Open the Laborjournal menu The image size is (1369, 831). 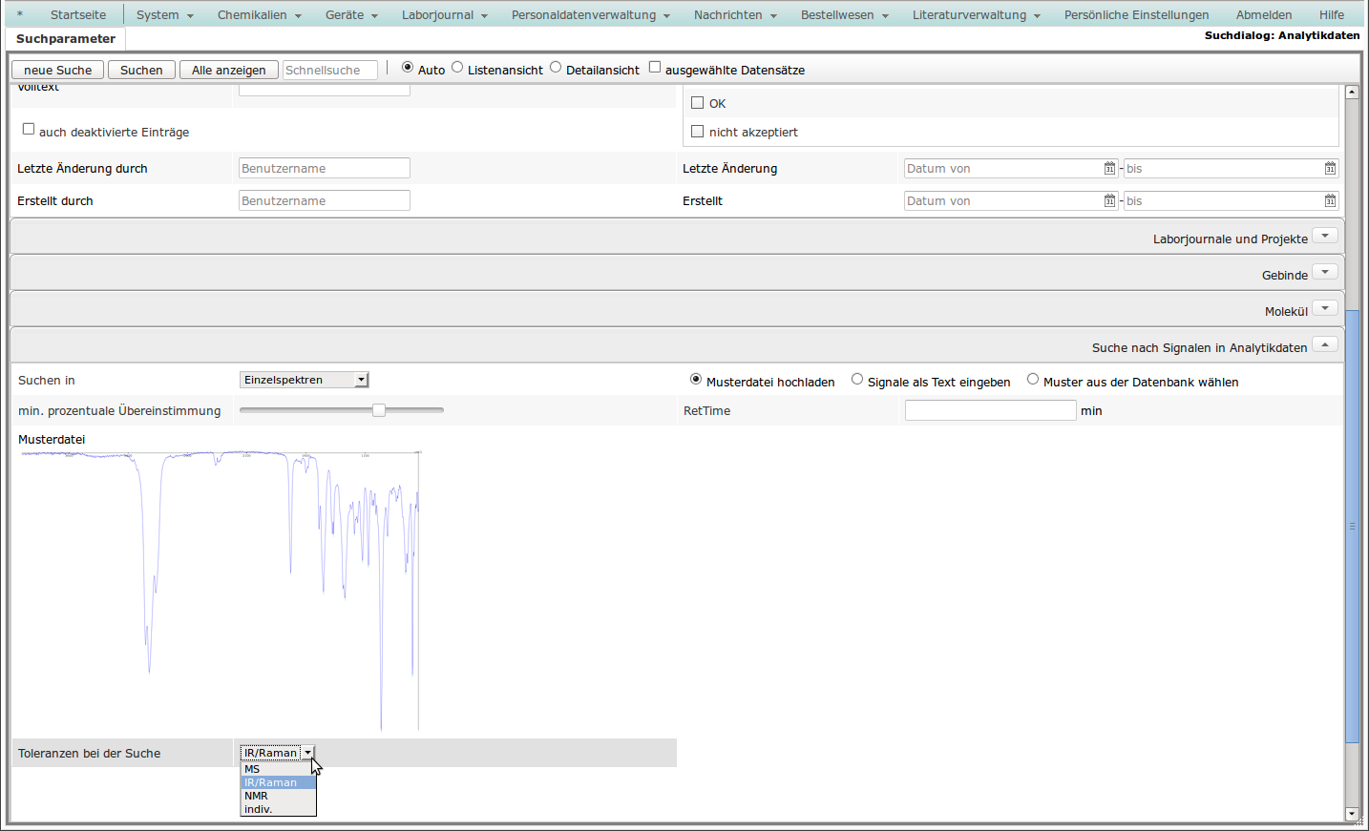[444, 15]
